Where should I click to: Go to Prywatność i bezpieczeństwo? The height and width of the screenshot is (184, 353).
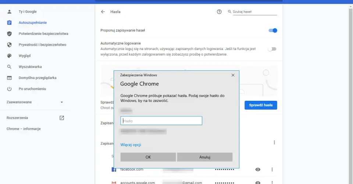point(42,45)
